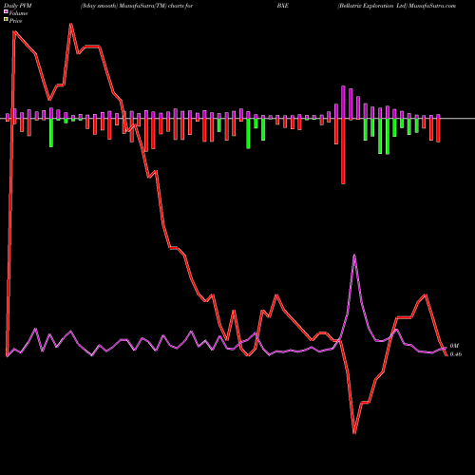This screenshot has height=475, width=475.
Task: Click the '0M' volume axis value
Action: [454, 346]
